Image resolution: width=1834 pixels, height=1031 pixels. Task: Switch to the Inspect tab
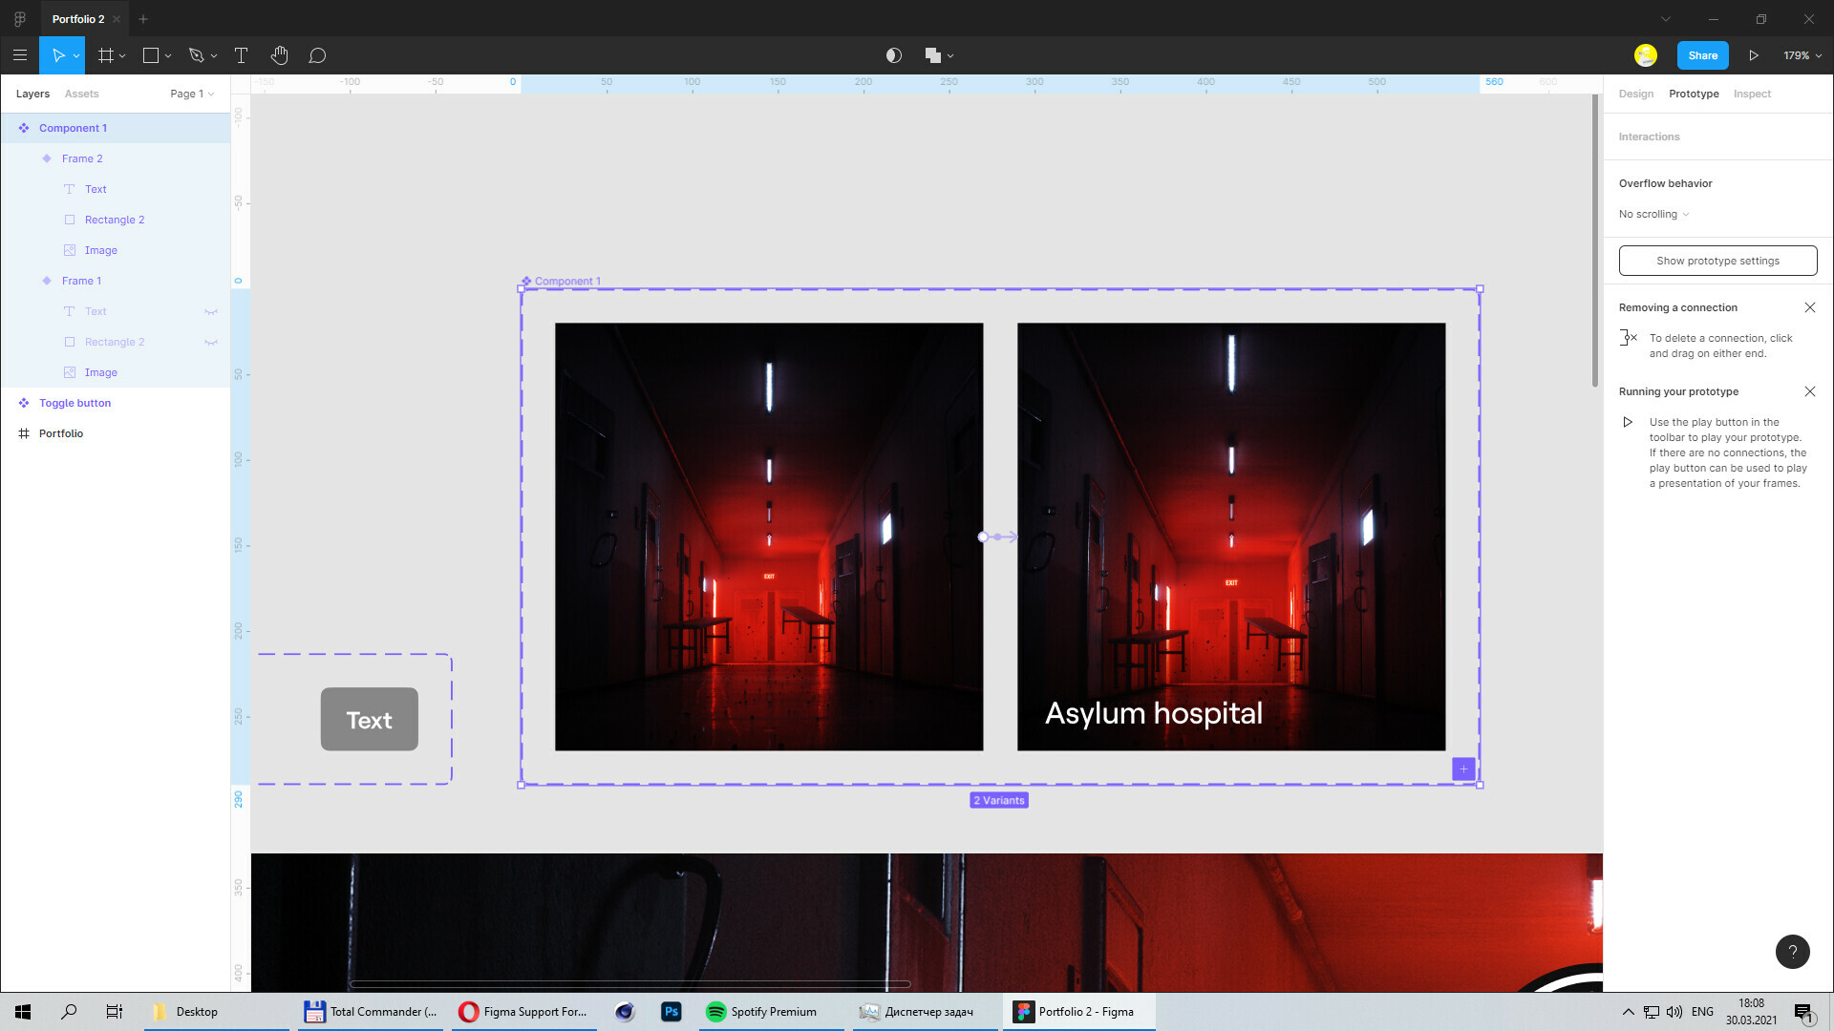(1752, 94)
